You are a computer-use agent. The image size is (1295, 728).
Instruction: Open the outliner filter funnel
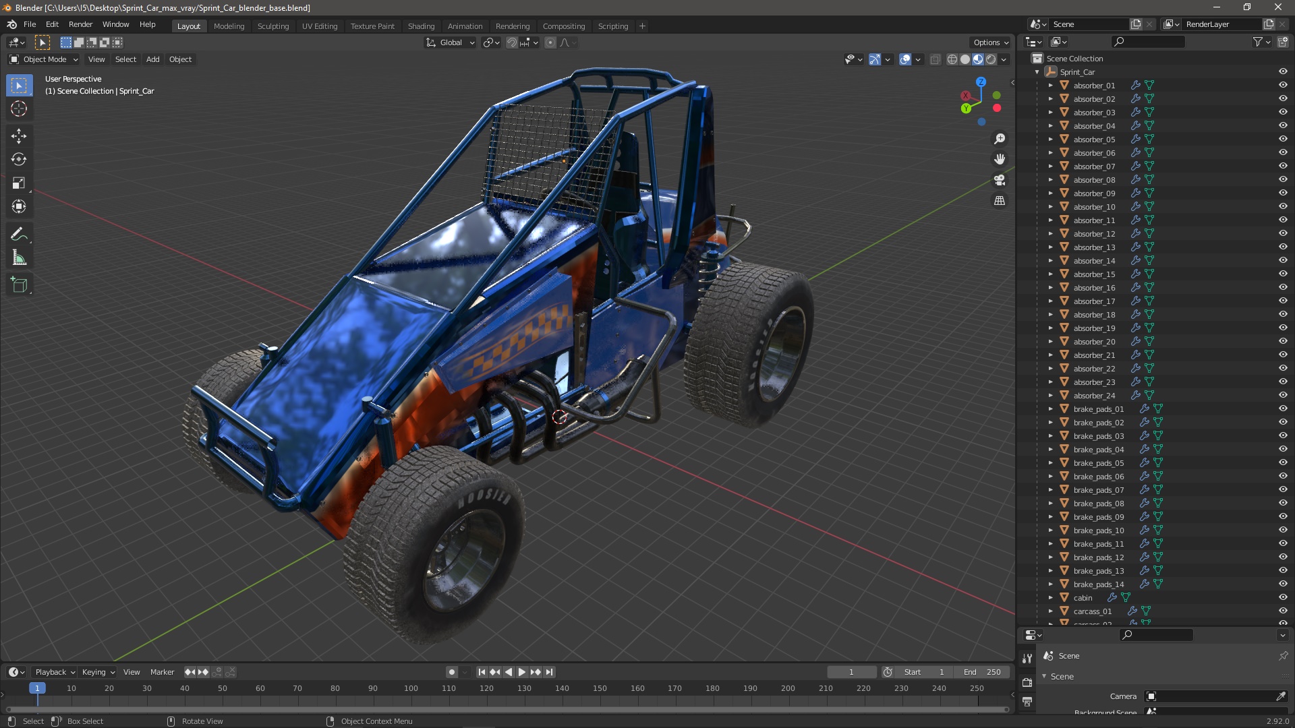tap(1257, 42)
